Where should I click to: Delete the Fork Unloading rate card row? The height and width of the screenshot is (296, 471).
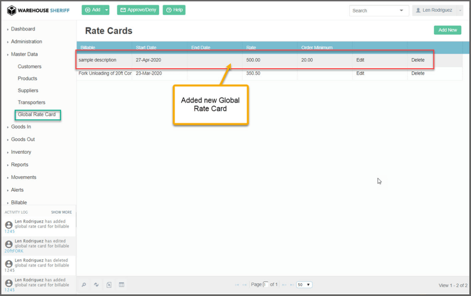tap(418, 73)
